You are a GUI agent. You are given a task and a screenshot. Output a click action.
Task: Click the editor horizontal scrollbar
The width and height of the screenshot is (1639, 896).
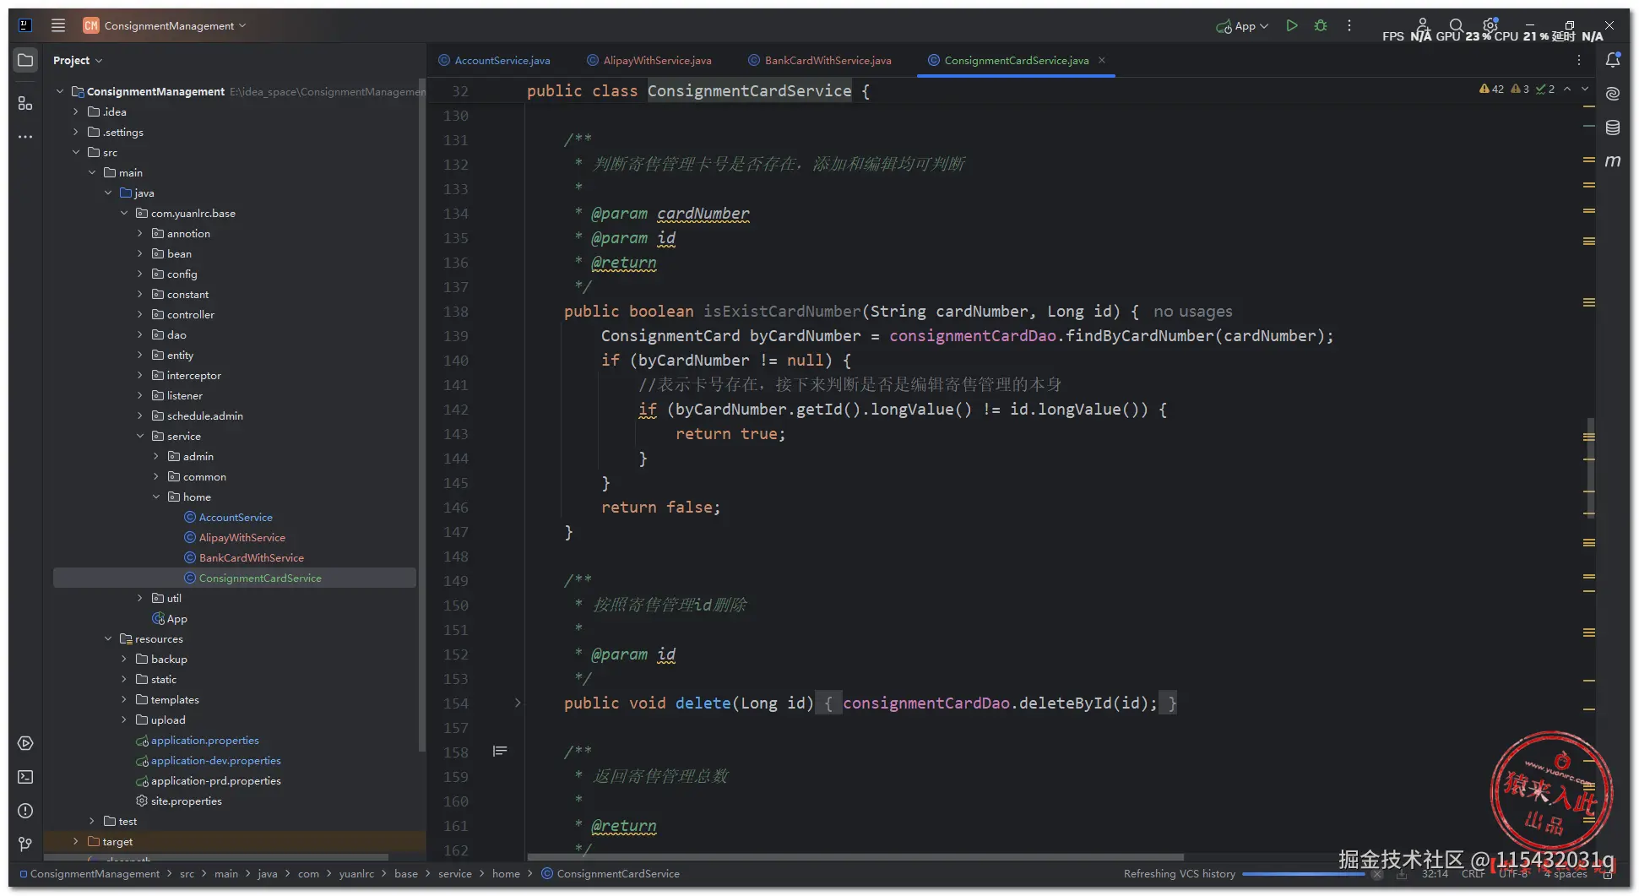pyautogui.click(x=855, y=856)
